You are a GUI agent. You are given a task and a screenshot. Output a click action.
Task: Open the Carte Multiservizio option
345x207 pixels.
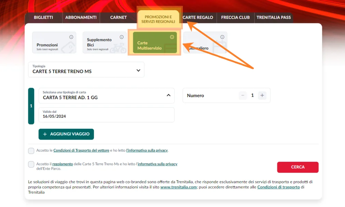(152, 43)
